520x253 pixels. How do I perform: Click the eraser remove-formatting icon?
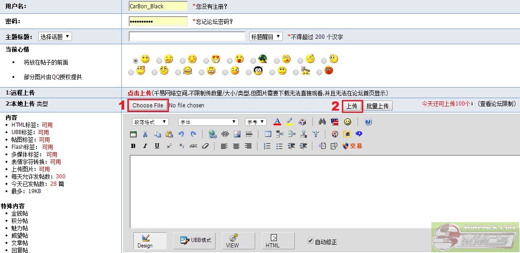tap(205, 146)
